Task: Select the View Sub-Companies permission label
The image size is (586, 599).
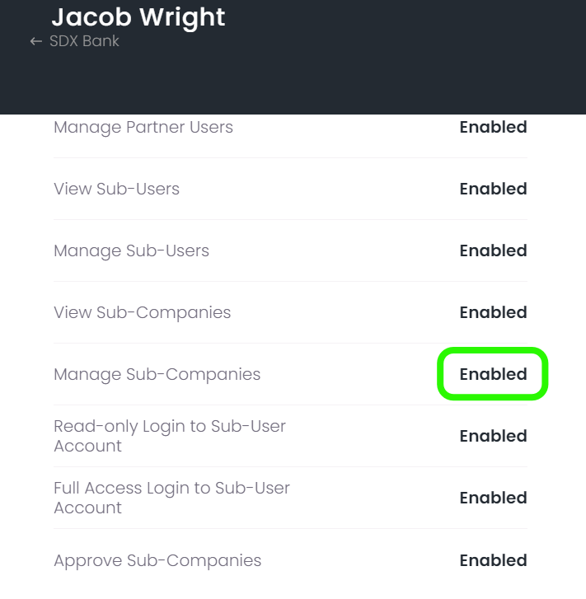Action: [x=142, y=312]
